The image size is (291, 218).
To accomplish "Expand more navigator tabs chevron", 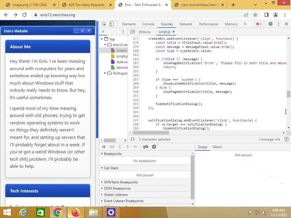I will (103, 32).
